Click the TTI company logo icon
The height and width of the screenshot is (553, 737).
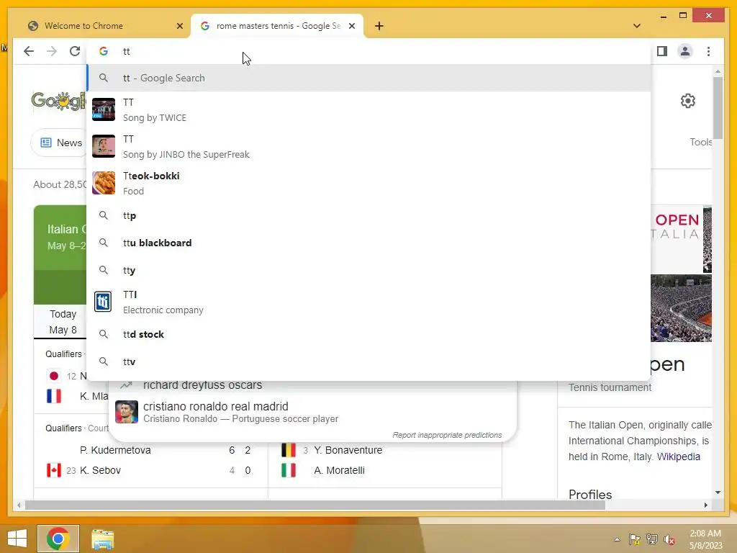pos(103,302)
